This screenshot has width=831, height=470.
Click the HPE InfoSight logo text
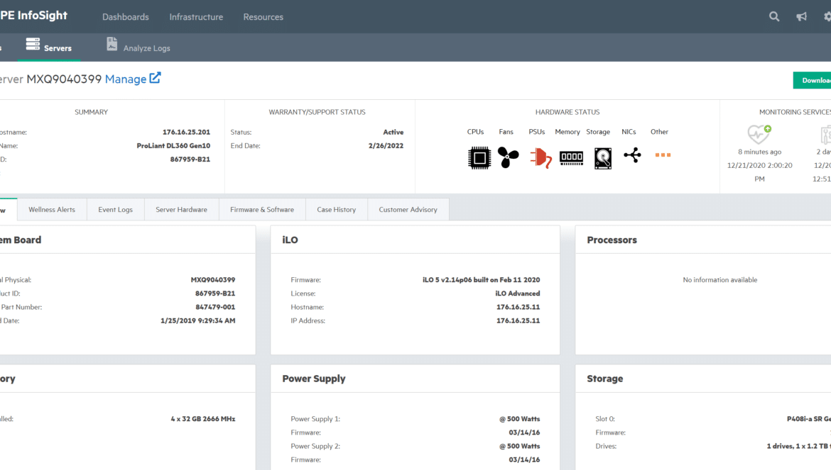pos(34,16)
